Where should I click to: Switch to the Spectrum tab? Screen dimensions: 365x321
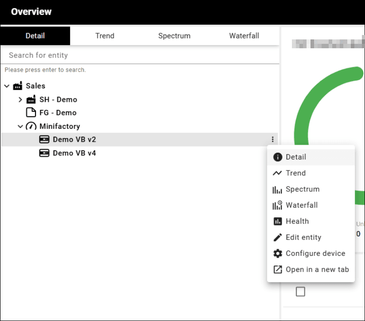pyautogui.click(x=174, y=36)
